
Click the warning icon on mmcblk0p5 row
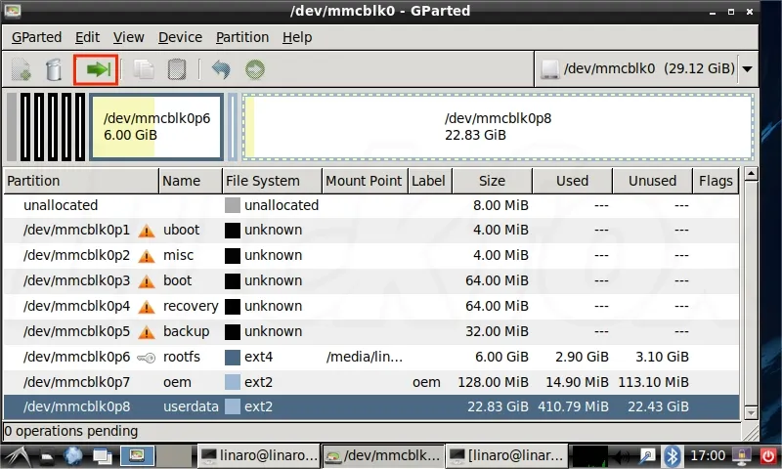tap(146, 332)
